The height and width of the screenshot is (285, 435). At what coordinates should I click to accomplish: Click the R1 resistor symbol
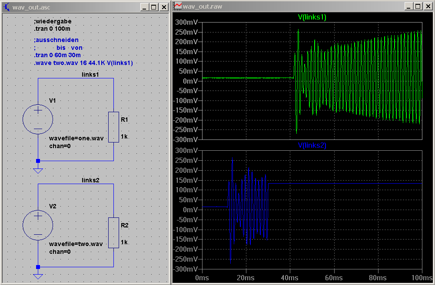(x=113, y=127)
